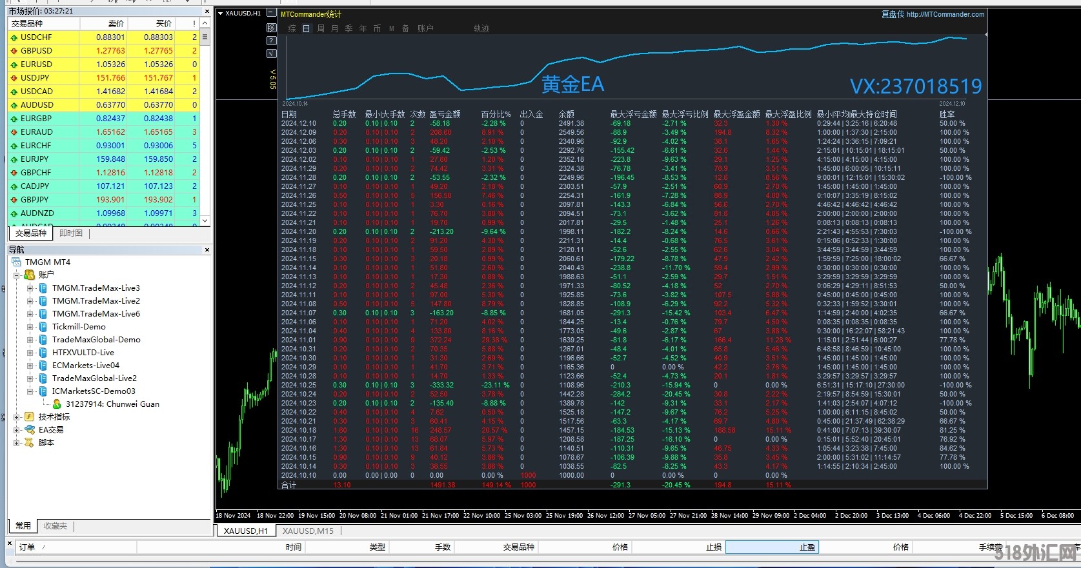The width and height of the screenshot is (1081, 568).
Task: Click the MTCommander checkmark icon
Action: (x=272, y=54)
